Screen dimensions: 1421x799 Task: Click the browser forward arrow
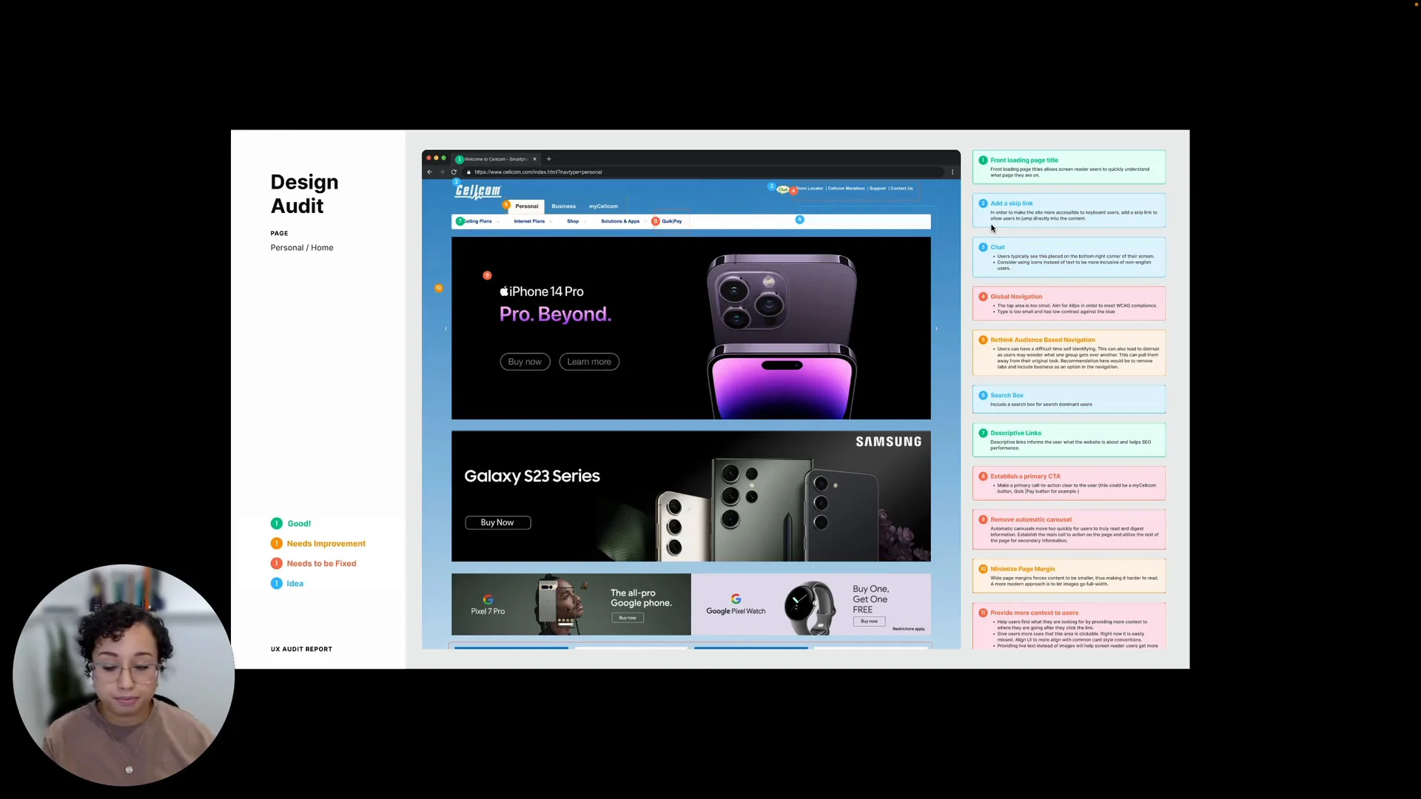pos(442,172)
